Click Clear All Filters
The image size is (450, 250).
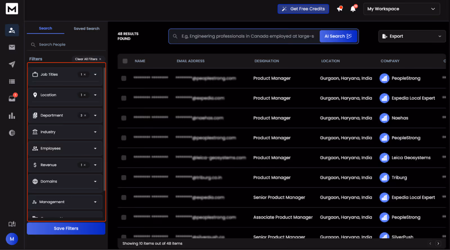point(88,59)
